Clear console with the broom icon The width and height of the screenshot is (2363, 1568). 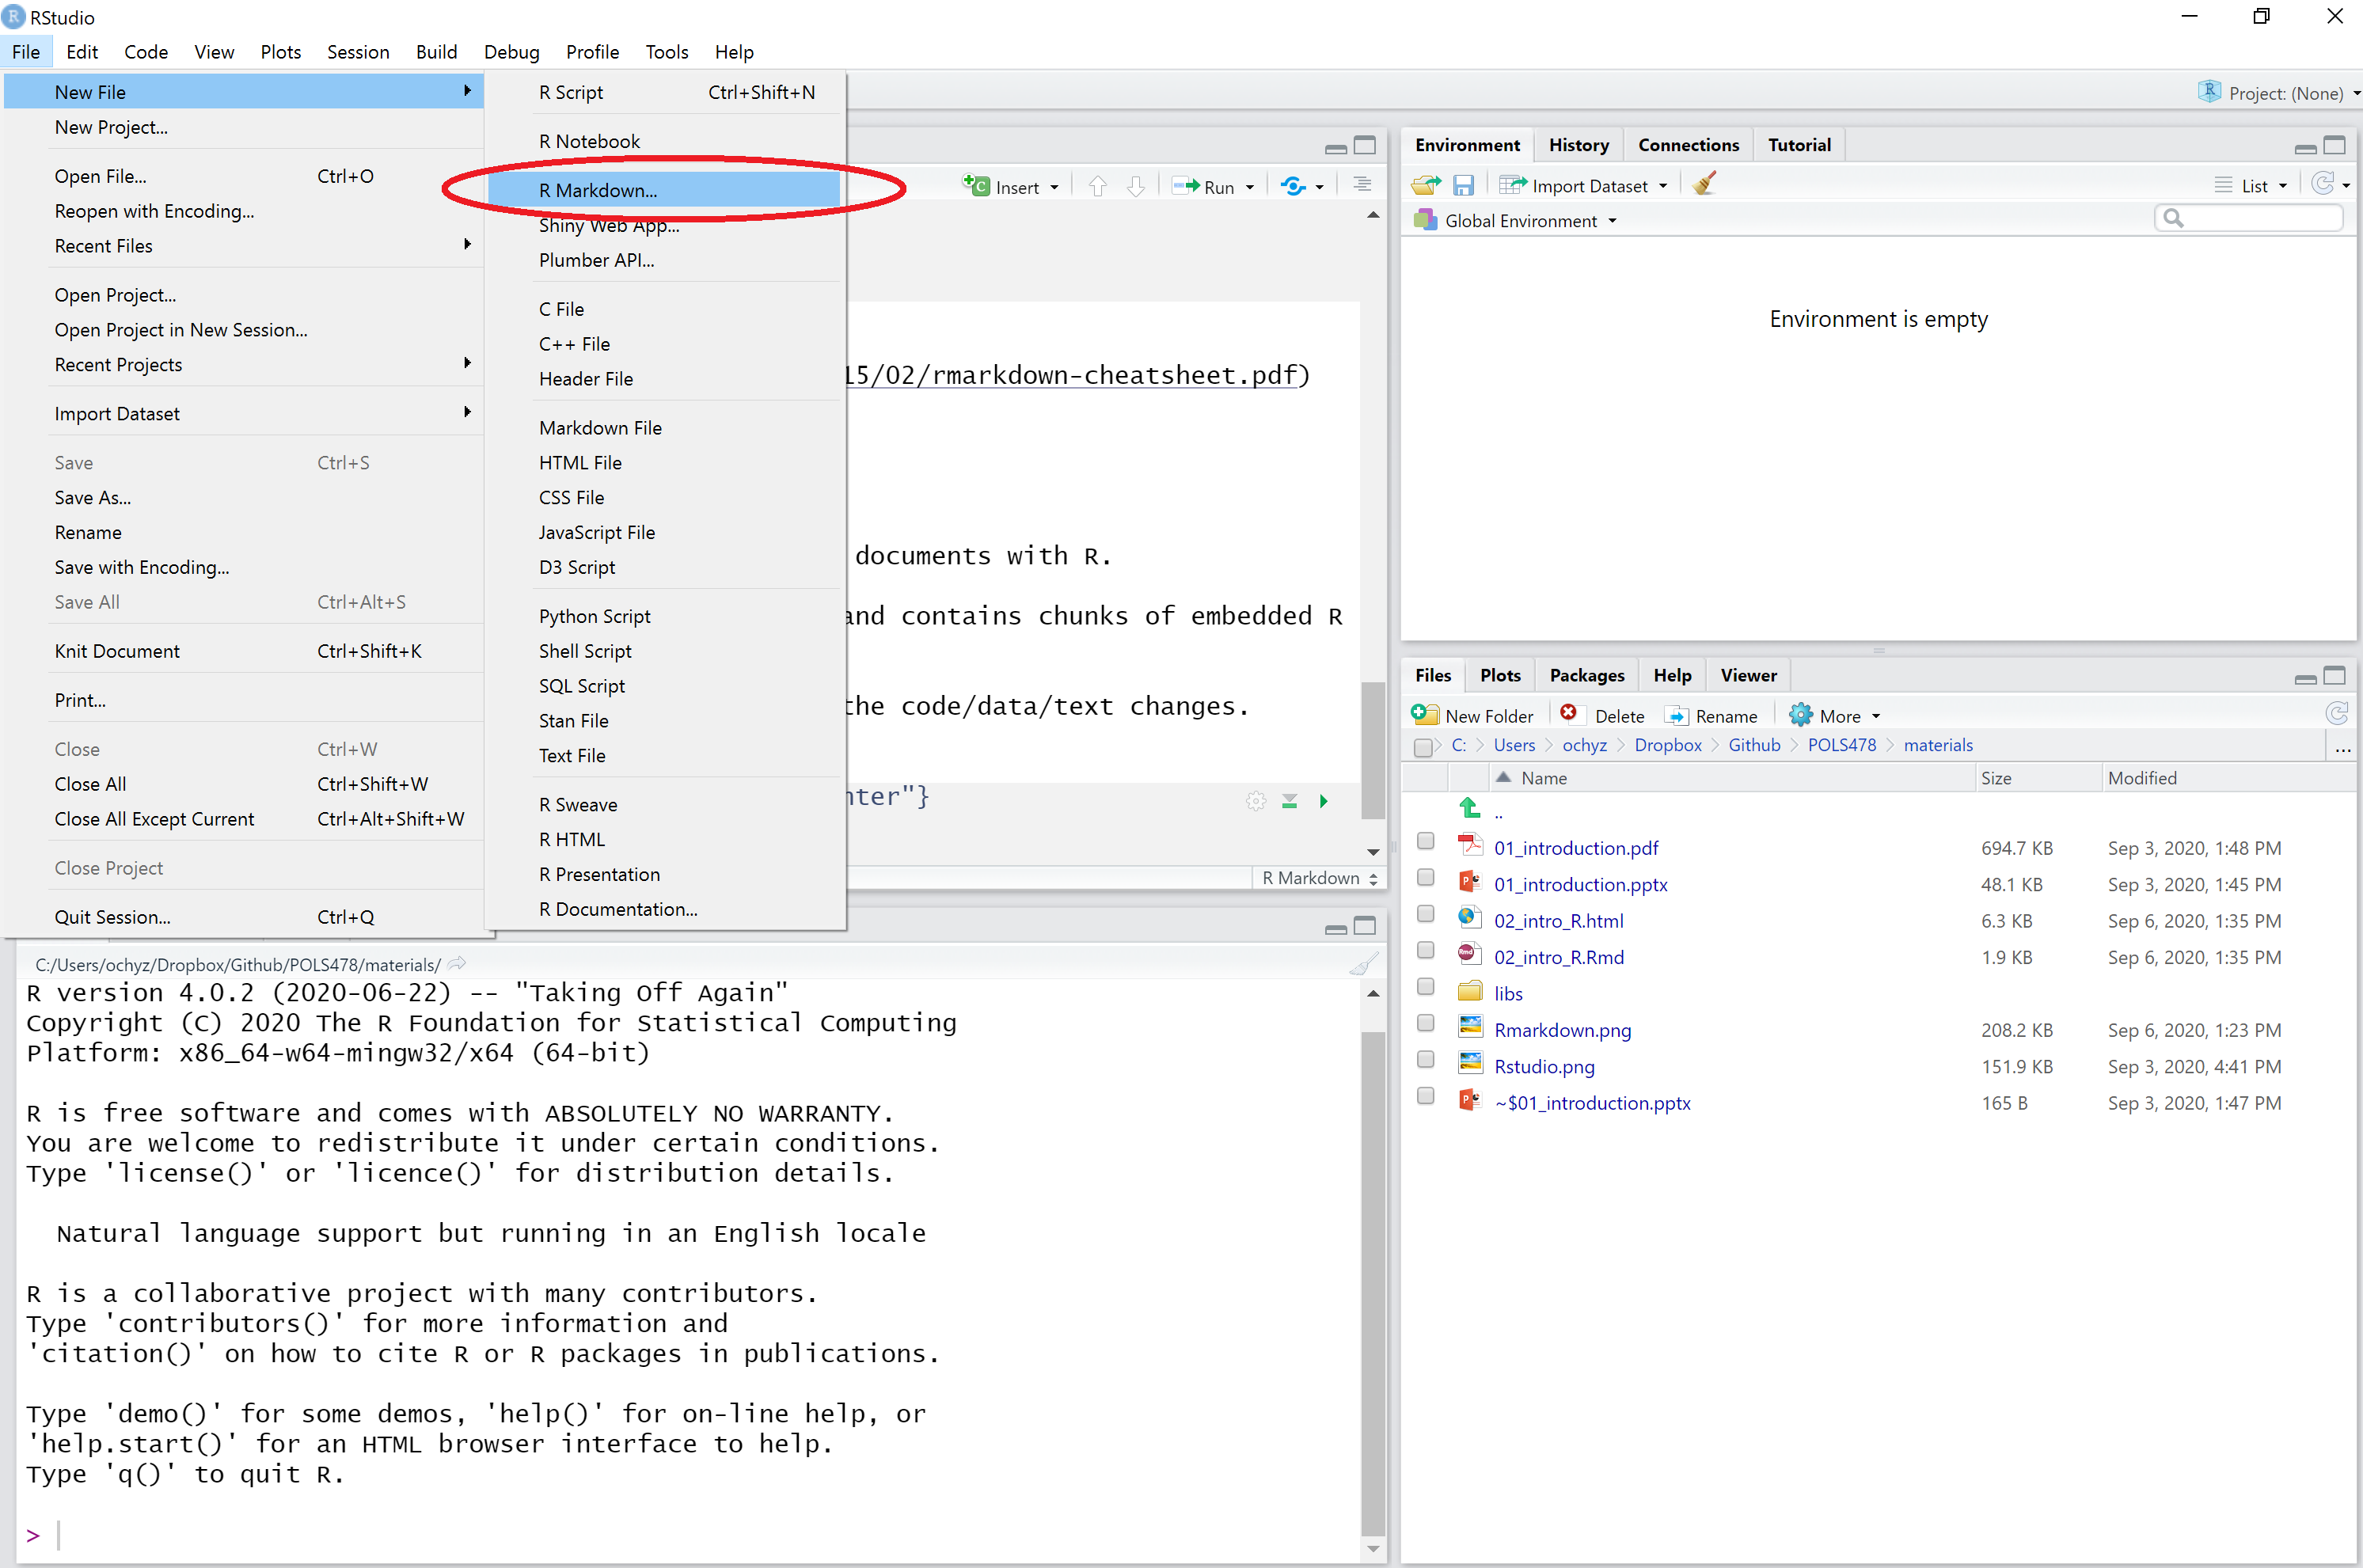tap(1363, 964)
